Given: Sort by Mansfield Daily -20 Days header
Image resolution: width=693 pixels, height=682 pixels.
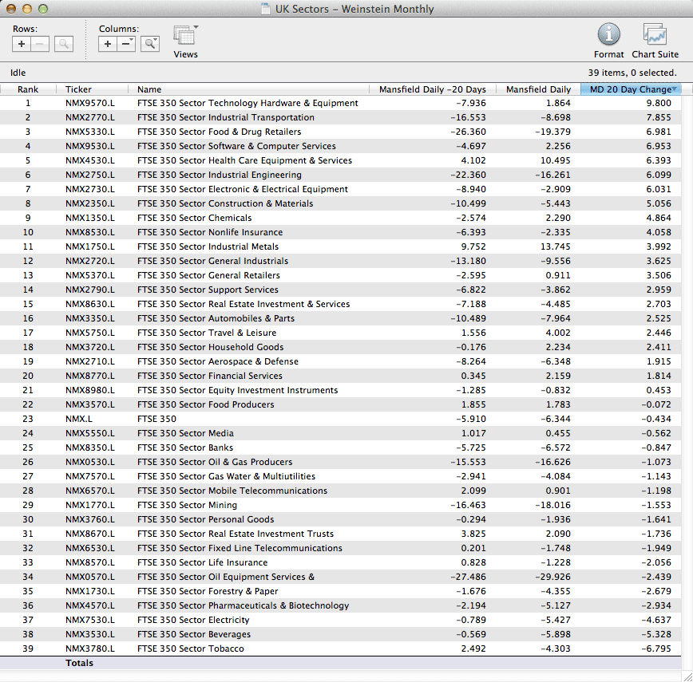Looking at the screenshot, I should (x=432, y=89).
